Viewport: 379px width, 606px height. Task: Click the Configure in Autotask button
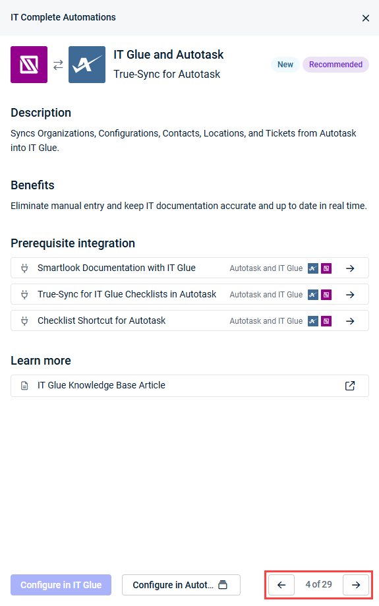[x=181, y=585]
